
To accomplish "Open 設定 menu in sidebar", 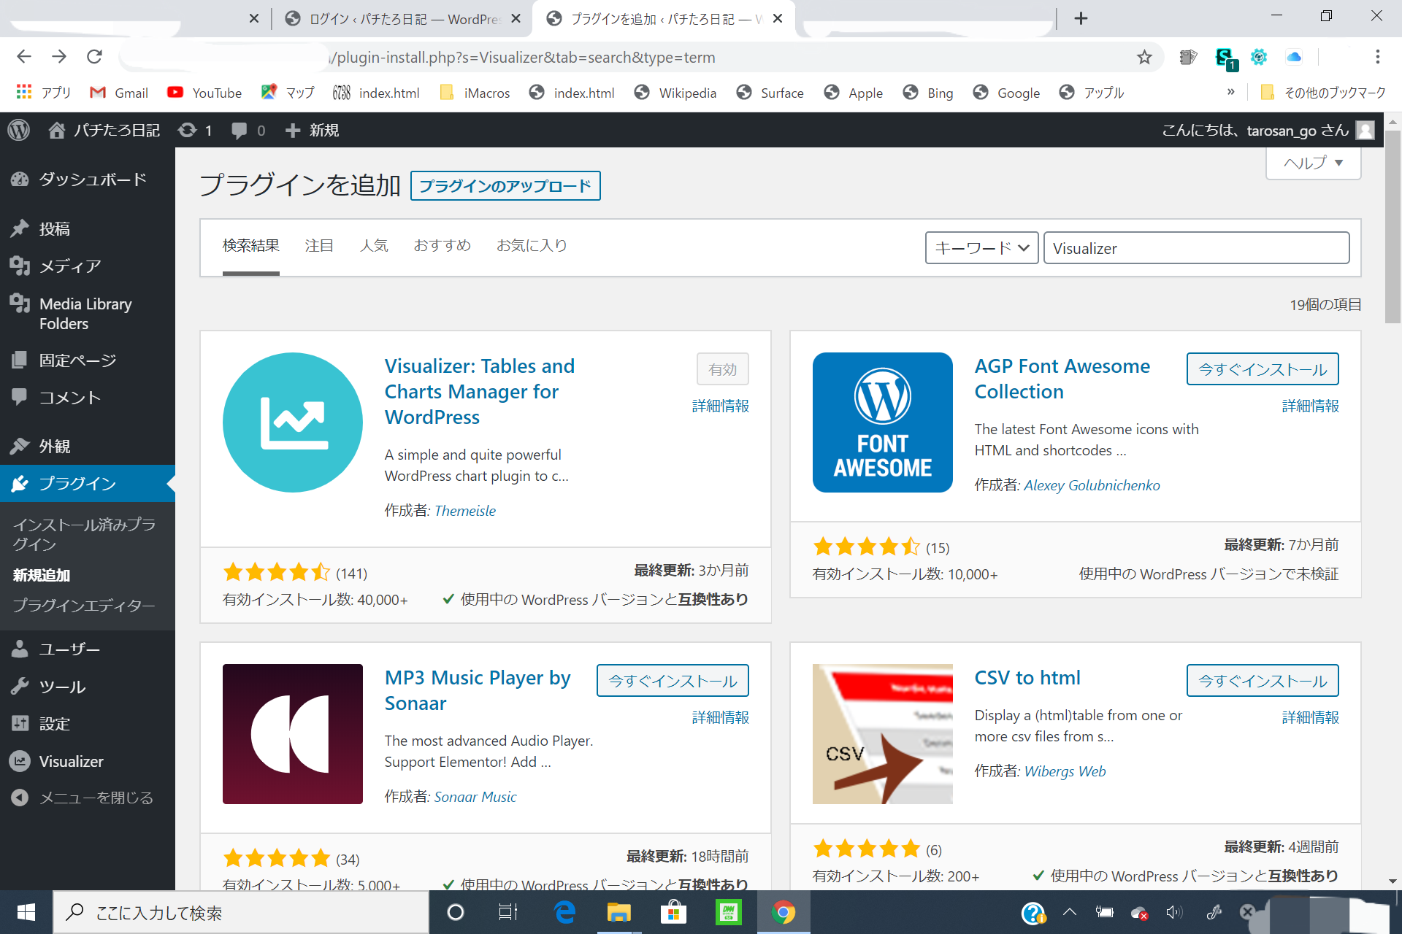I will (x=88, y=723).
